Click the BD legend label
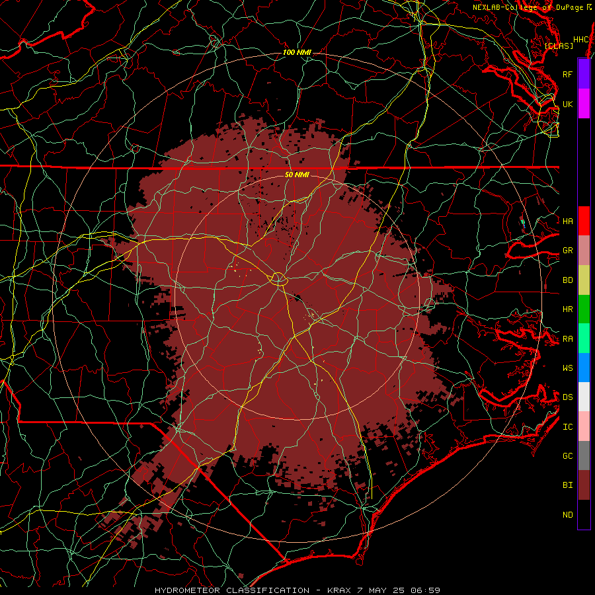 [567, 280]
